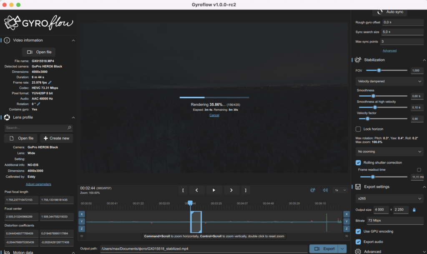Click the Smoothness at high velocity slider
This screenshot has height=254, width=427.
383,107
